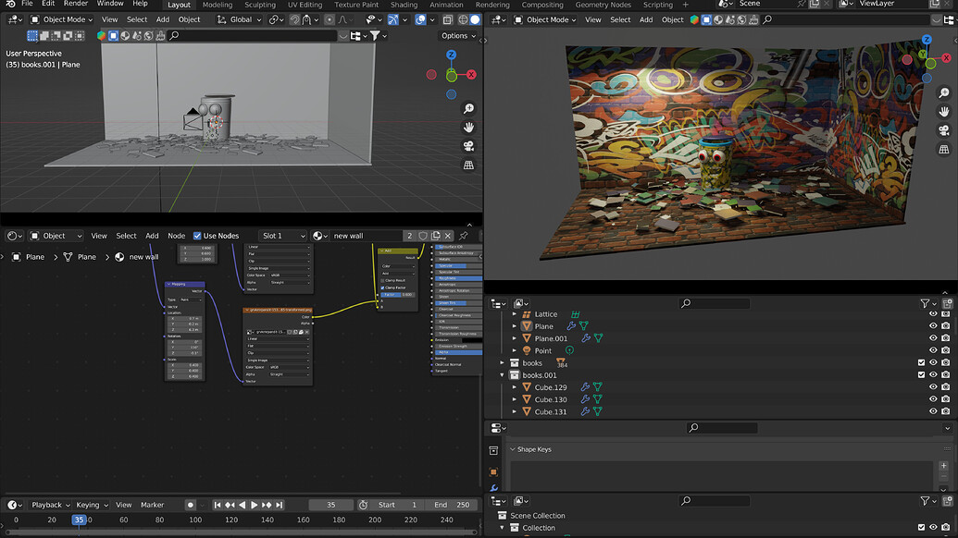Image resolution: width=958 pixels, height=538 pixels.
Task: Switch to Shading workspace tab
Action: [x=404, y=5]
